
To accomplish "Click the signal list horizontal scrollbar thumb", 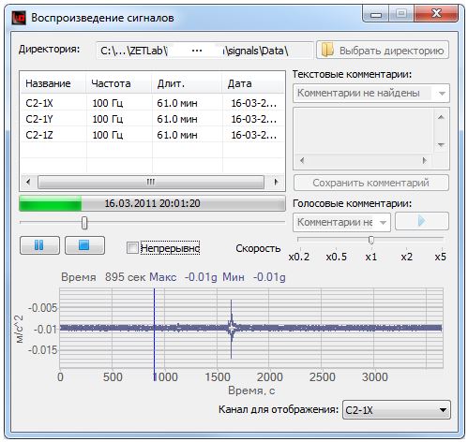I will click(151, 182).
